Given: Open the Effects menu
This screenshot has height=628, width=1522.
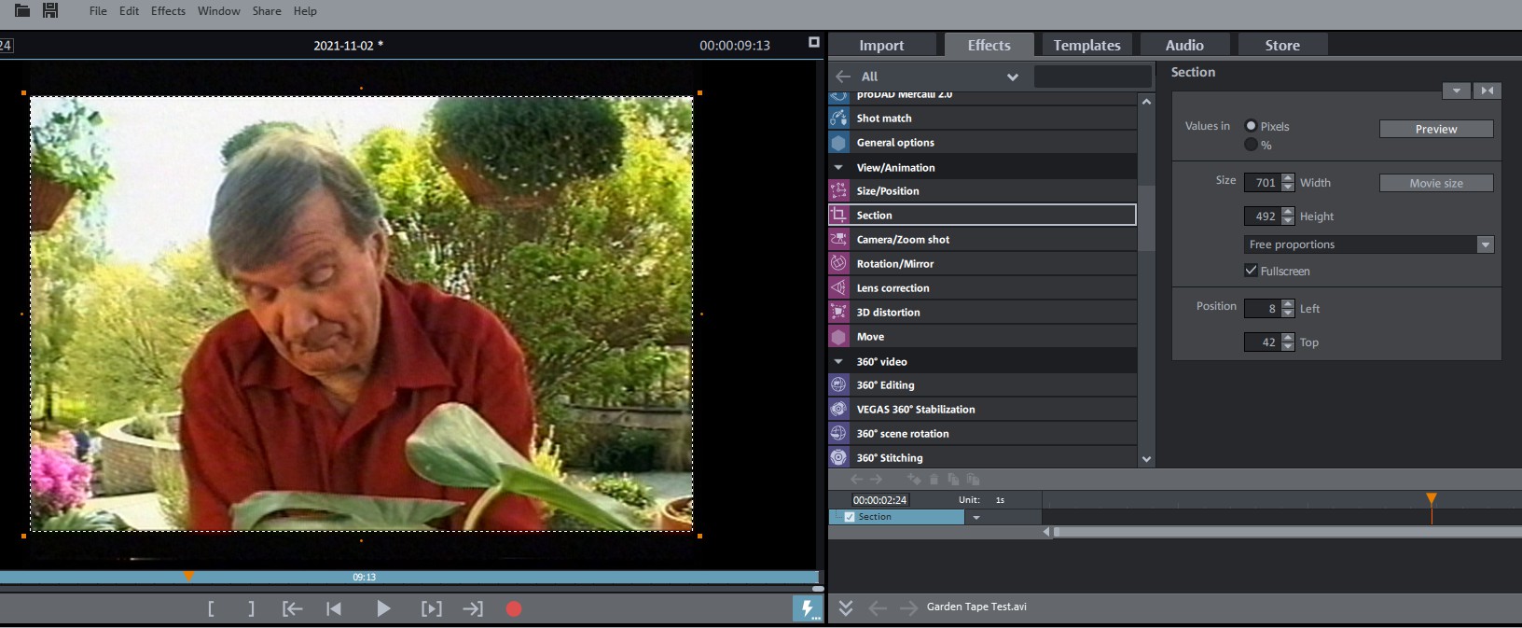Looking at the screenshot, I should click(x=168, y=11).
